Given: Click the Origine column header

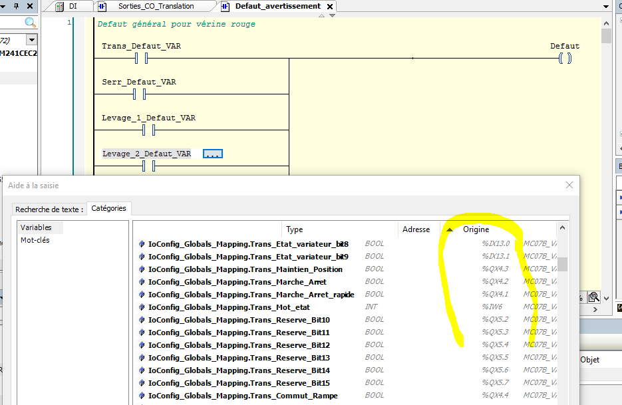Looking at the screenshot, I should (476, 229).
